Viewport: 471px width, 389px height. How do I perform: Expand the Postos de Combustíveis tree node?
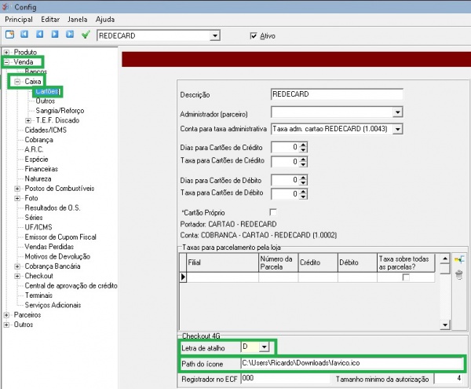point(18,188)
